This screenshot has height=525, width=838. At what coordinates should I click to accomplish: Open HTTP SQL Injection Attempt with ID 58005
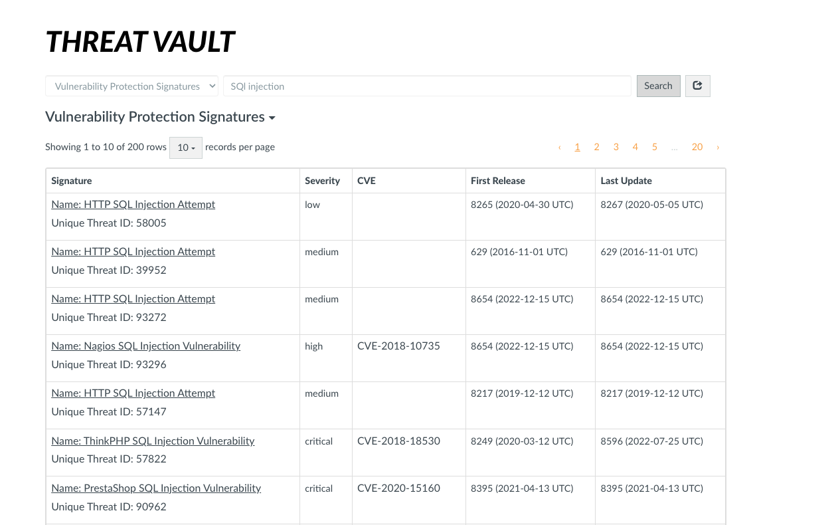coord(133,205)
